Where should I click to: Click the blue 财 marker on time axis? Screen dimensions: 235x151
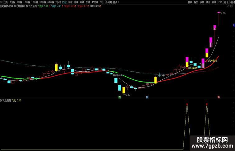[147, 97]
